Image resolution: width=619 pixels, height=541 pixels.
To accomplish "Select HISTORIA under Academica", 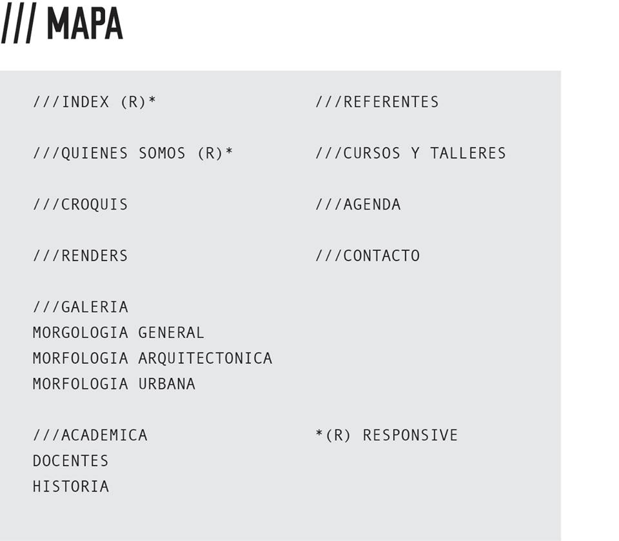I will coord(71,486).
